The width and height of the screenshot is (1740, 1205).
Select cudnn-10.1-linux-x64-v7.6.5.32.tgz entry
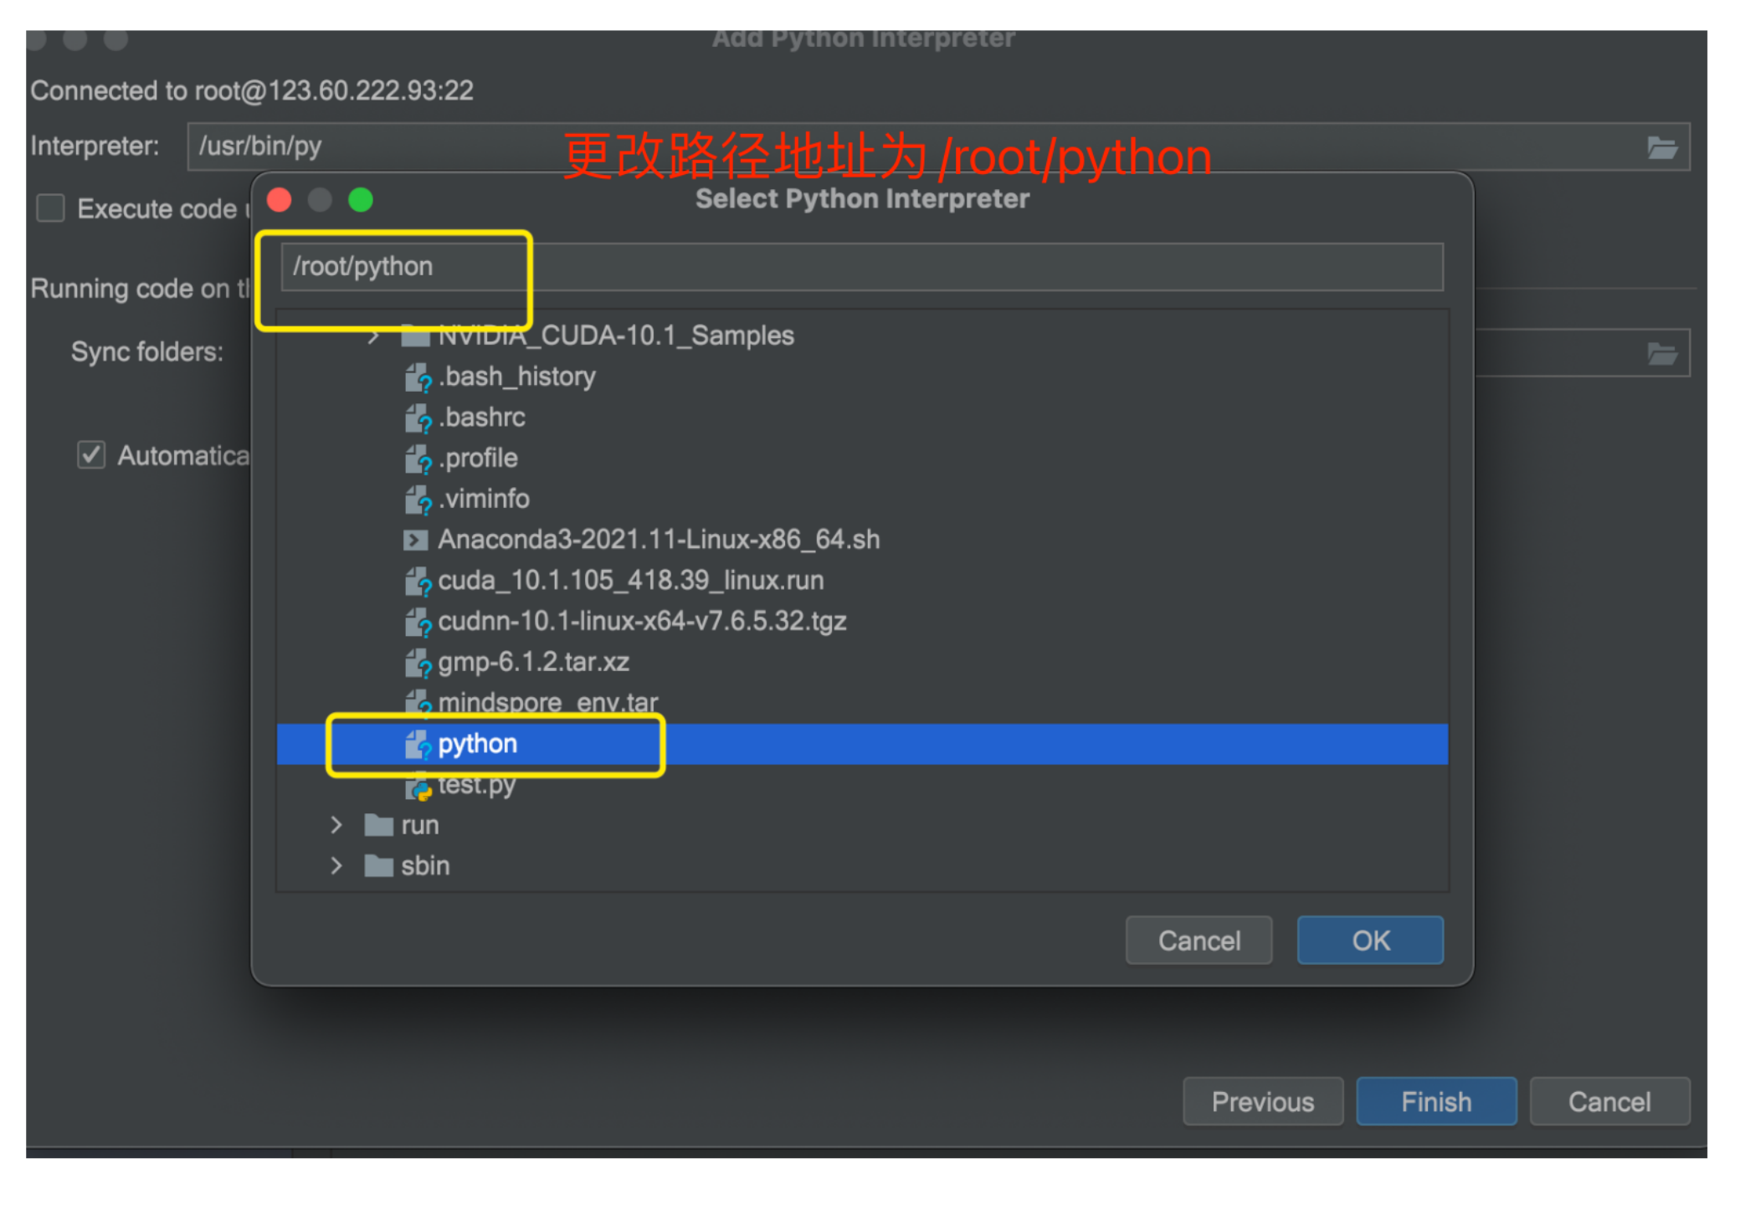(641, 621)
